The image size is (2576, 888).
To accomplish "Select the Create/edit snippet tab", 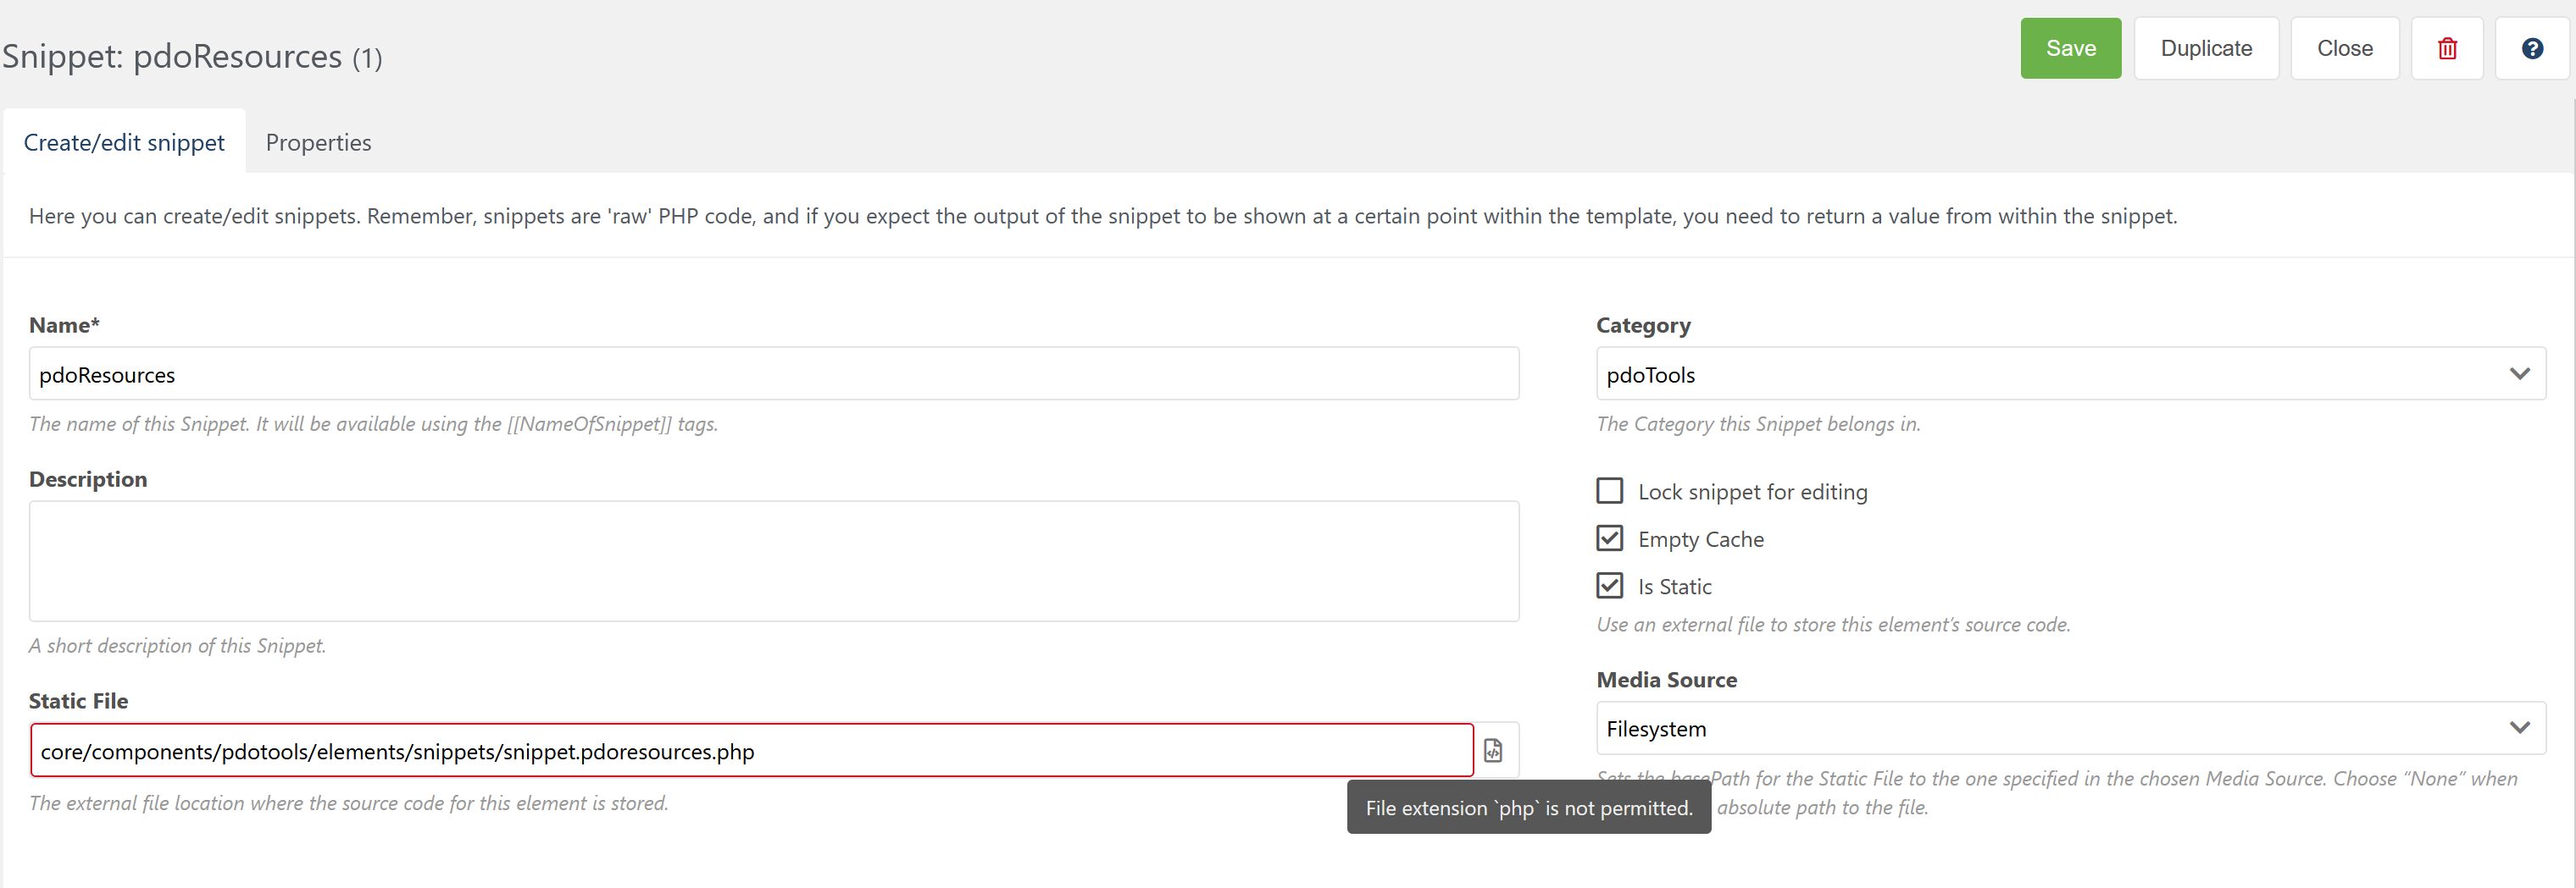I will point(124,142).
